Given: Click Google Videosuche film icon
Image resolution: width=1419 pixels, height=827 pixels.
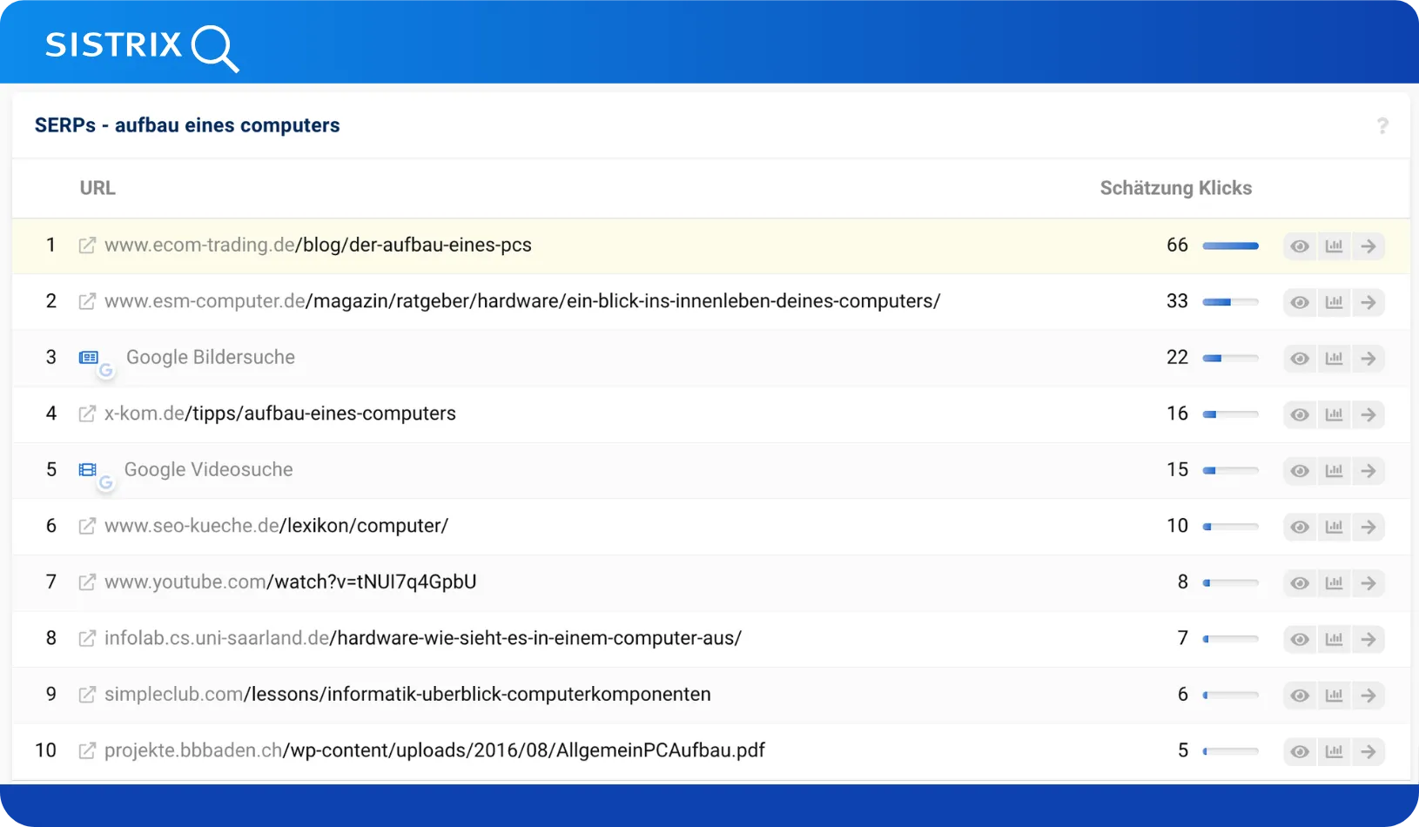Looking at the screenshot, I should click(88, 470).
